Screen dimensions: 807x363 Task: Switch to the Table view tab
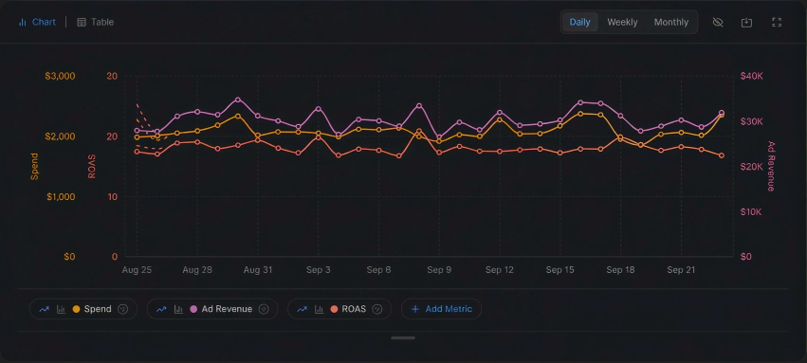click(x=95, y=22)
